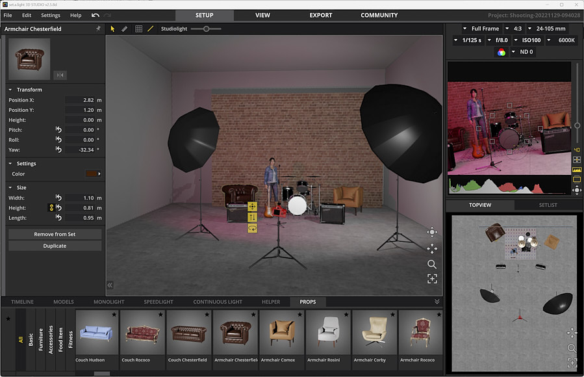Collapse the Transform section
The width and height of the screenshot is (584, 377).
(10, 90)
